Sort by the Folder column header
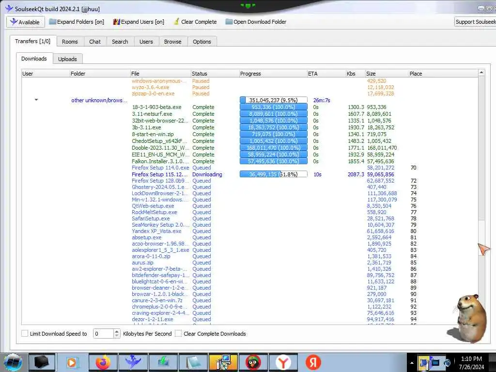The height and width of the screenshot is (372, 496). (x=100, y=74)
